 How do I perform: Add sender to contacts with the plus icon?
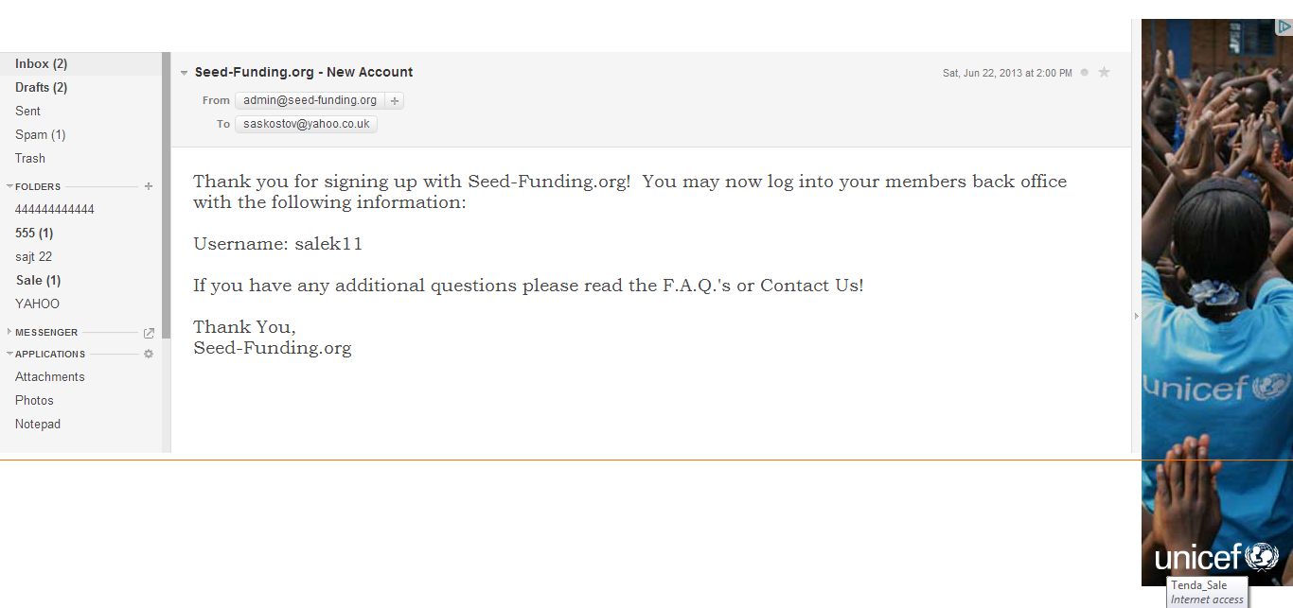pyautogui.click(x=395, y=100)
